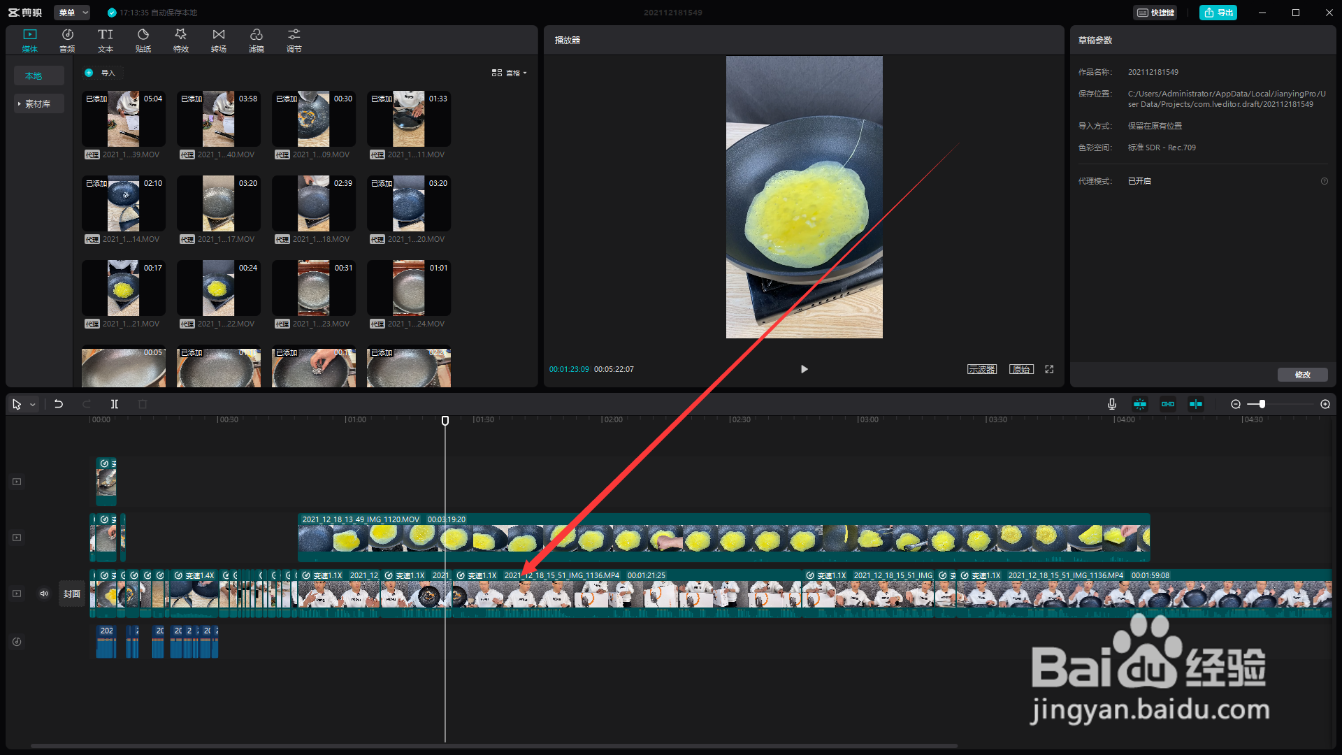Image resolution: width=1342 pixels, height=755 pixels.
Task: Expand the 素材库 library section
Action: click(38, 103)
